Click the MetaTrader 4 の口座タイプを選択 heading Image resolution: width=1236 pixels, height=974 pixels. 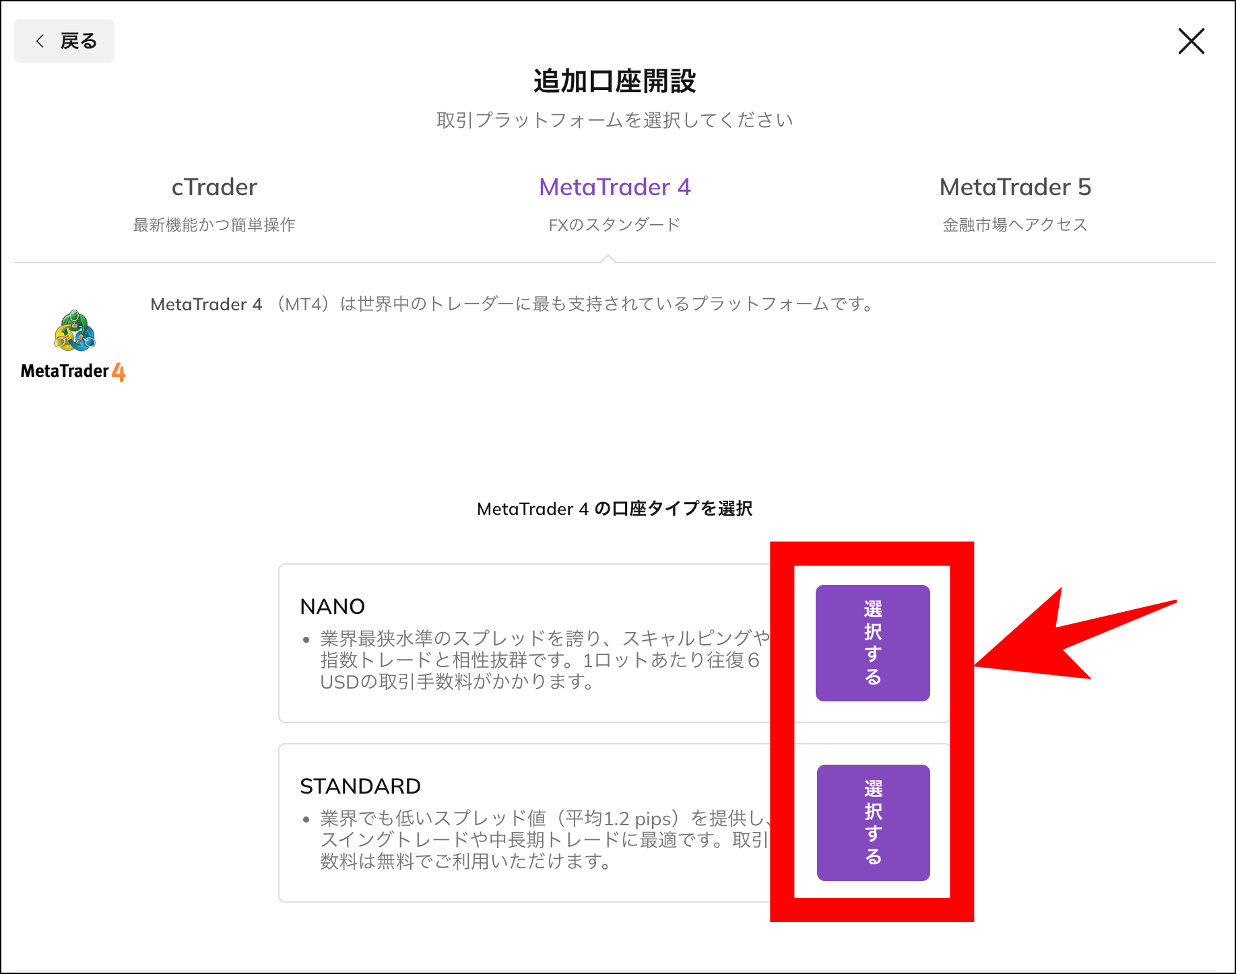coord(614,509)
